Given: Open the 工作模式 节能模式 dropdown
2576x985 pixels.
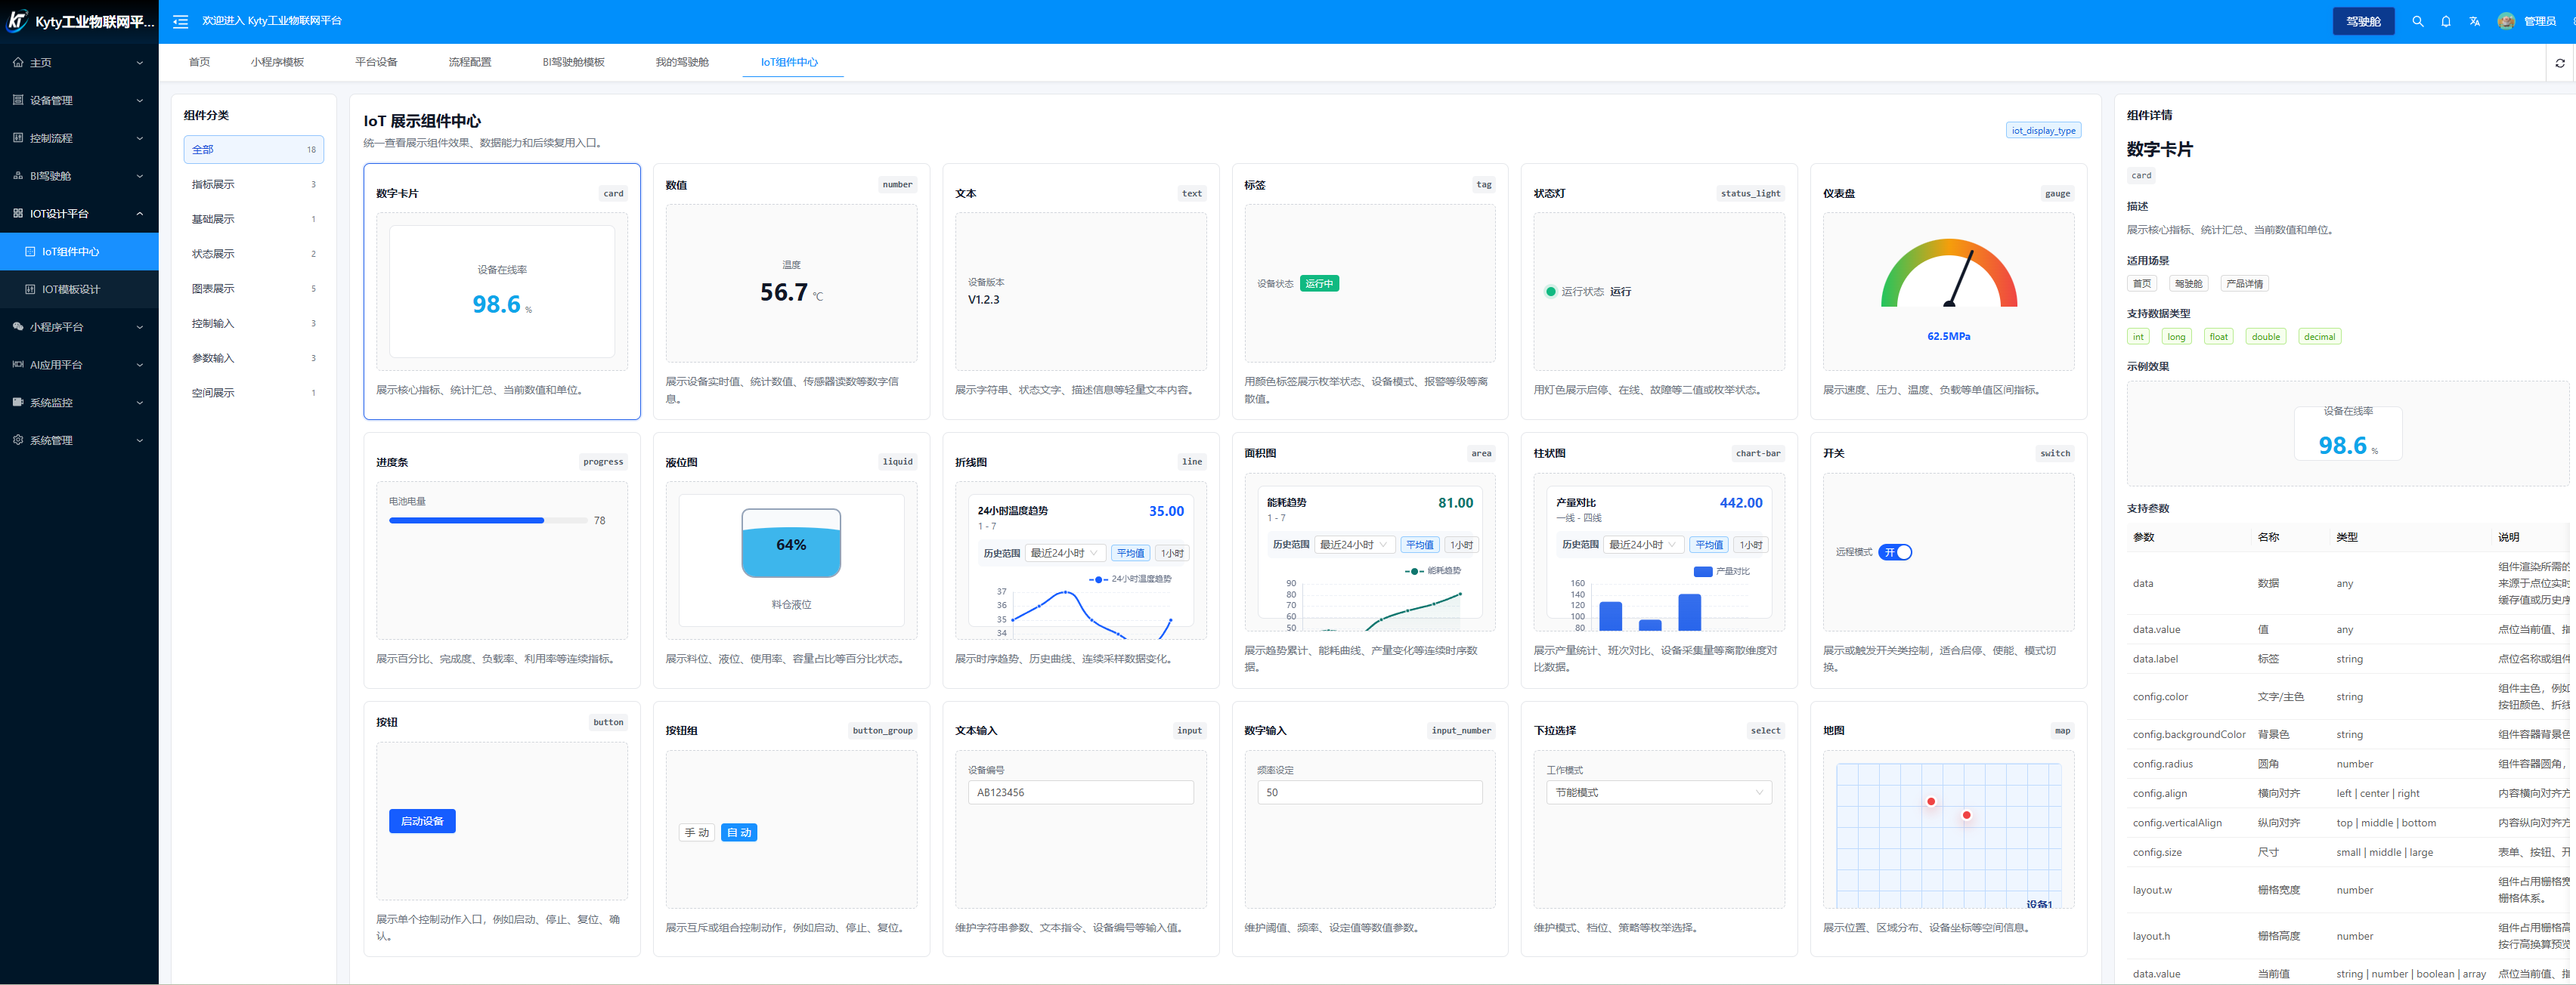Looking at the screenshot, I should point(1658,793).
